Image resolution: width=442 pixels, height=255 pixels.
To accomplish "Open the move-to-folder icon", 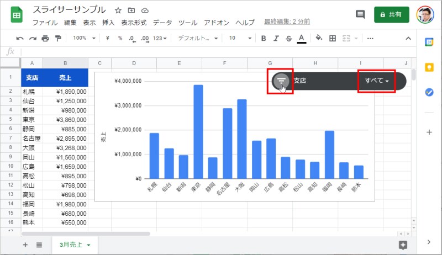I will (x=131, y=10).
